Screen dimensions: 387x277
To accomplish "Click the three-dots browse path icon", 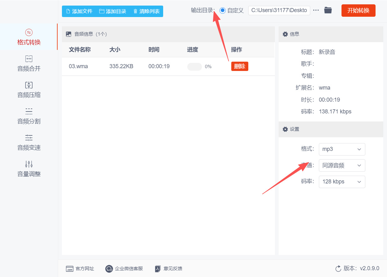I will [316, 10].
